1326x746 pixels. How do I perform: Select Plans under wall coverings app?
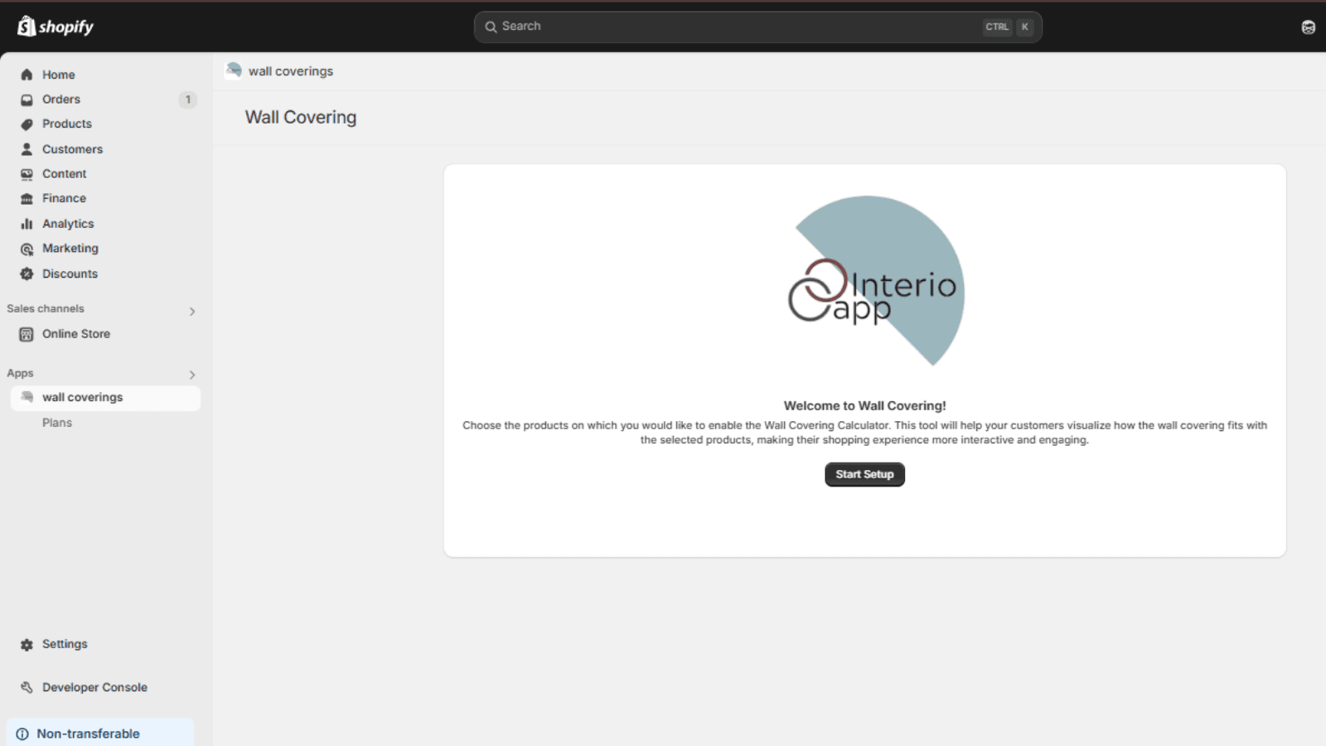pyautogui.click(x=57, y=423)
